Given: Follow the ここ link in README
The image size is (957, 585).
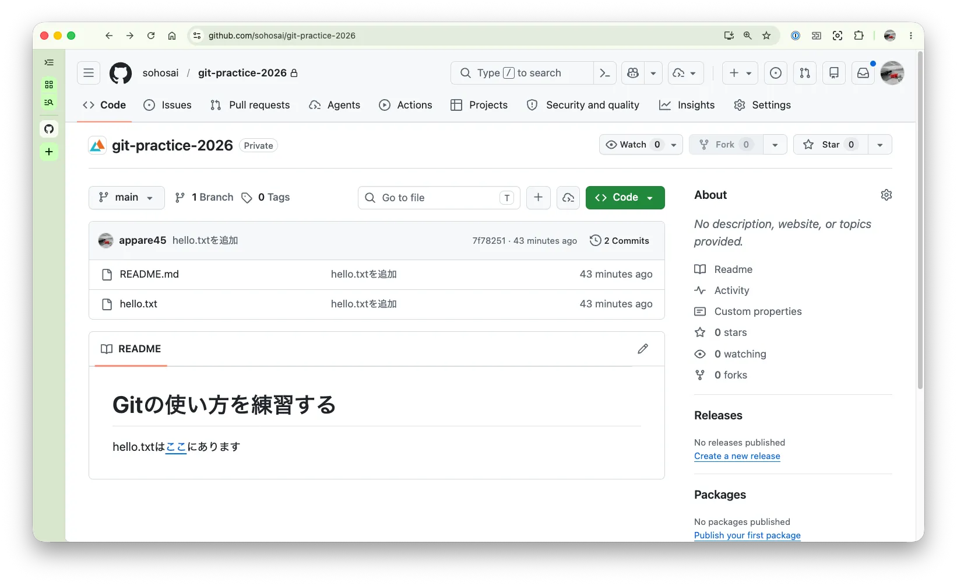Looking at the screenshot, I should pos(176,447).
